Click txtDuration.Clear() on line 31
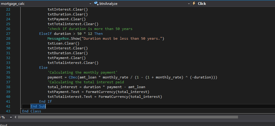 (68, 53)
